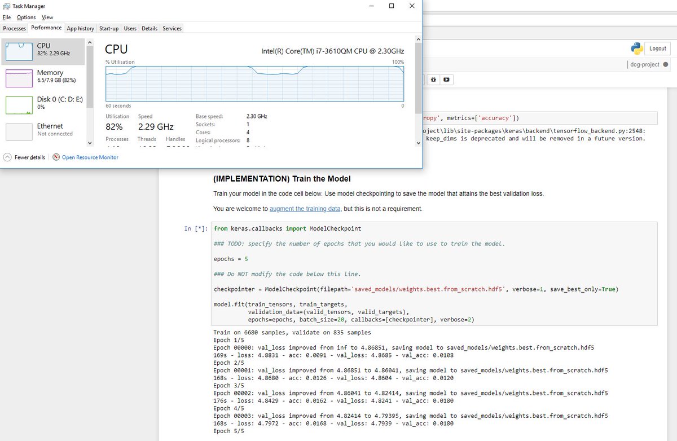677x441 pixels.
Task: Switch to the Services tab
Action: tap(172, 28)
